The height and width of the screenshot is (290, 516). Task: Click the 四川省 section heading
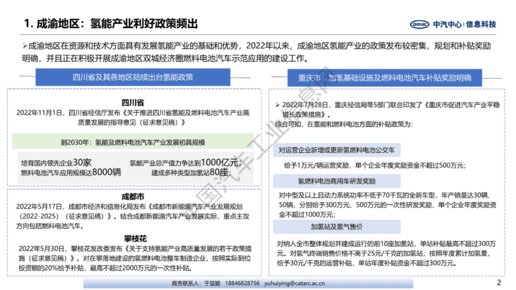click(x=133, y=102)
